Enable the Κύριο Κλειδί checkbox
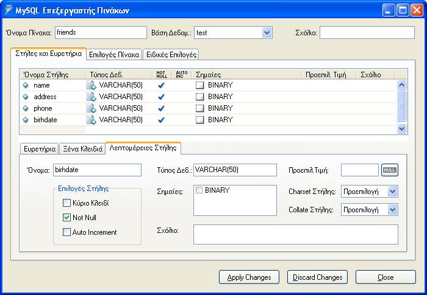 66,203
